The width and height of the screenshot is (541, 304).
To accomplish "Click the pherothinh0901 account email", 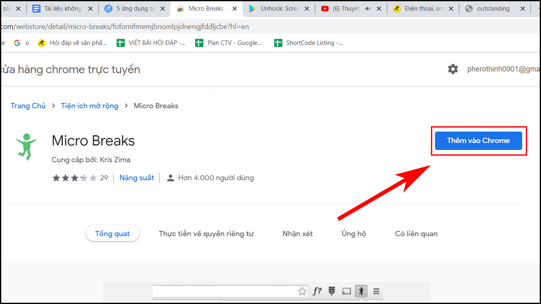I will (504, 69).
